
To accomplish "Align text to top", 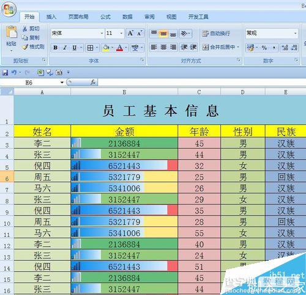I will (x=154, y=33).
